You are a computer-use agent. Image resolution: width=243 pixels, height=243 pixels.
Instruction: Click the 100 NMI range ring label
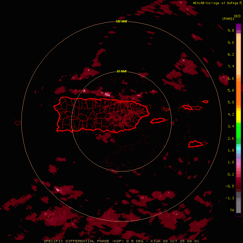121,21
